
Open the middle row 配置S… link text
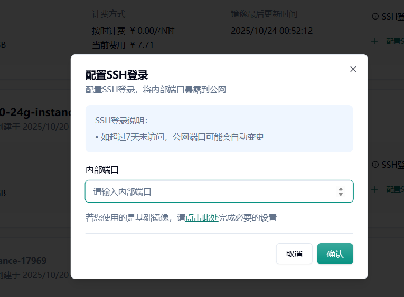coord(394,189)
